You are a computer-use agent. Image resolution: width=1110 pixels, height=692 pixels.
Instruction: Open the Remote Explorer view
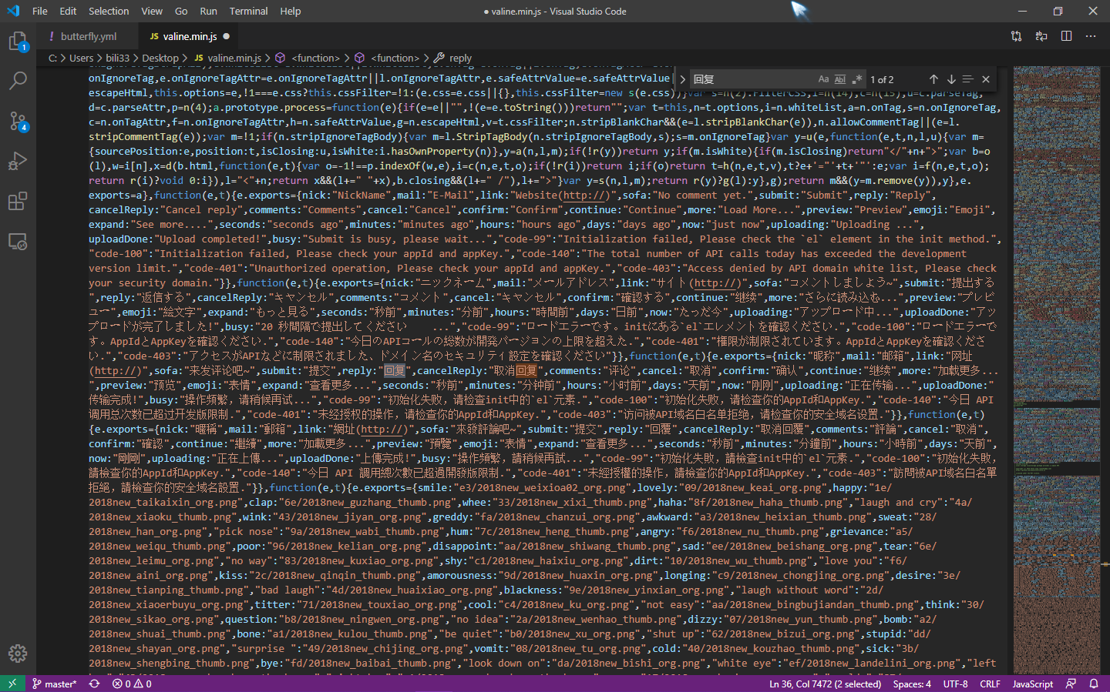tap(18, 242)
